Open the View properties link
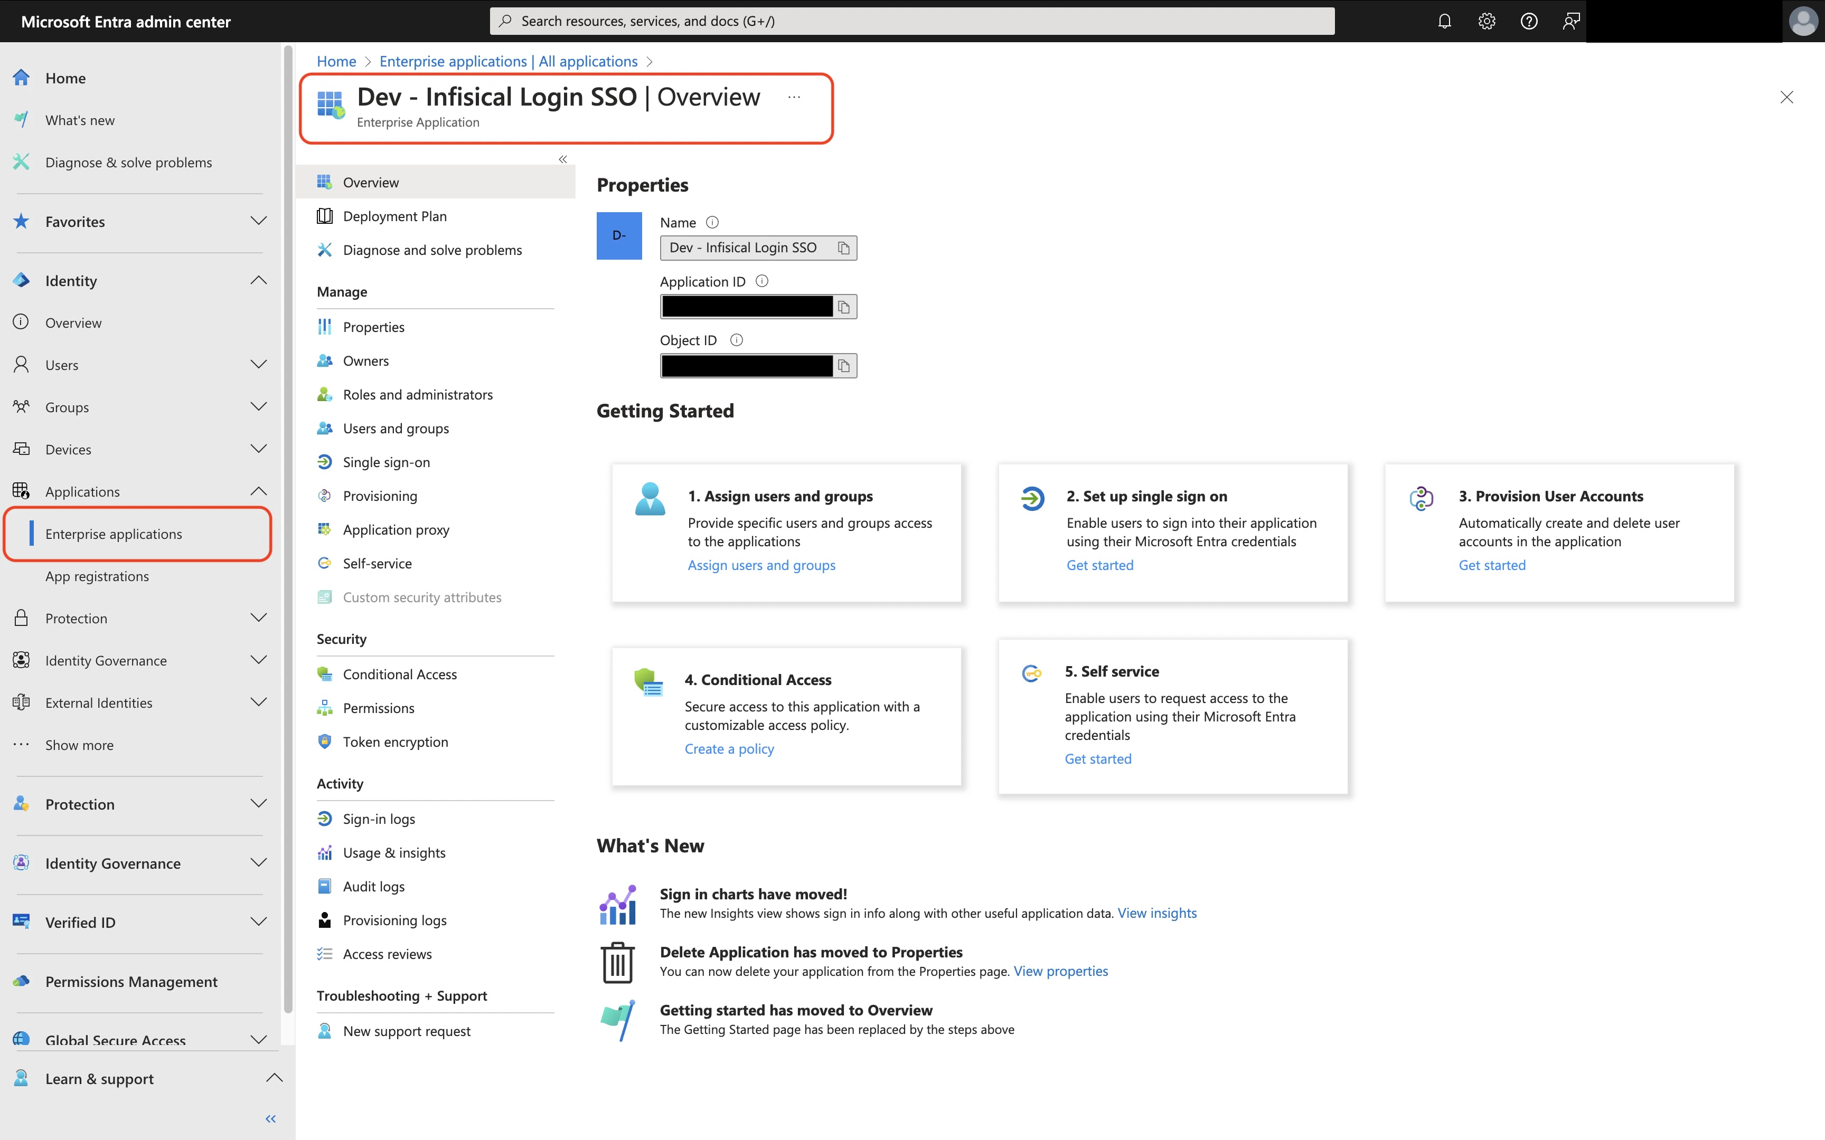 tap(1061, 971)
